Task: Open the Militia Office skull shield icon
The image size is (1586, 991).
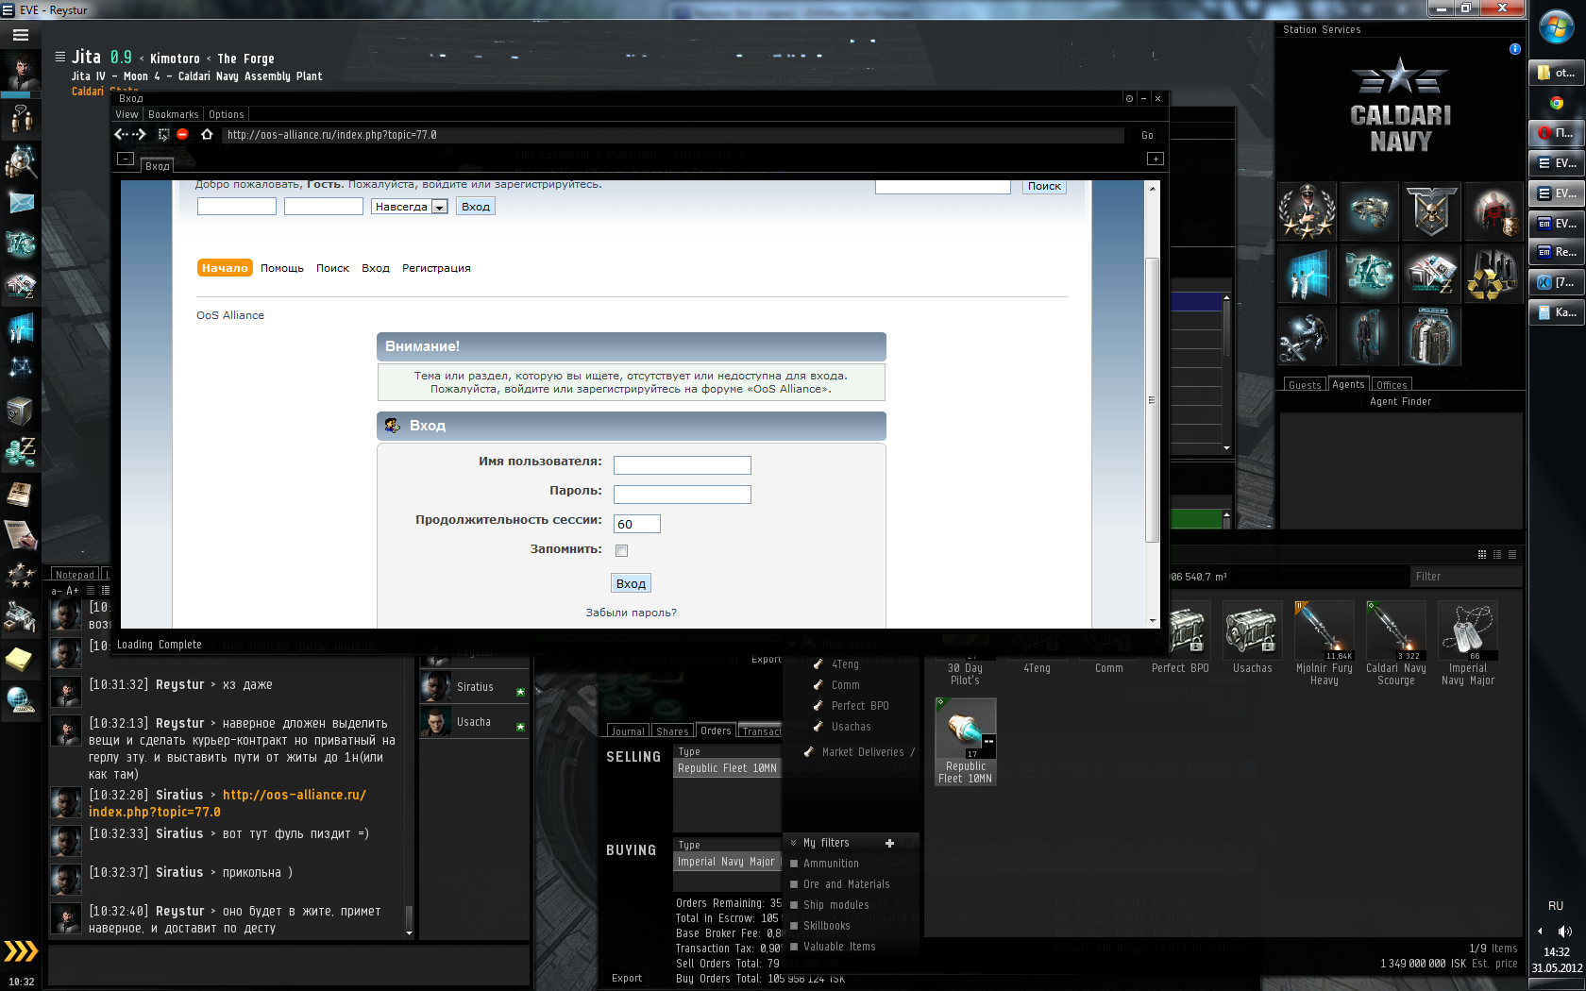Action: pyautogui.click(x=1431, y=212)
